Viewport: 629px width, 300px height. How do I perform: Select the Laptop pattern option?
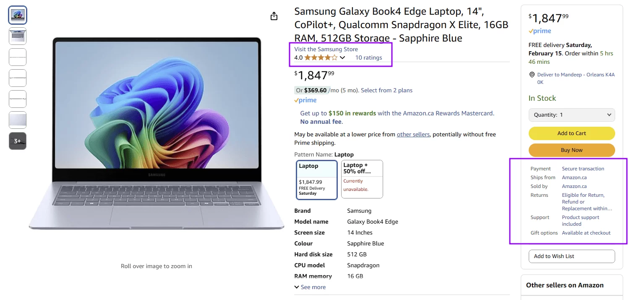coord(316,179)
